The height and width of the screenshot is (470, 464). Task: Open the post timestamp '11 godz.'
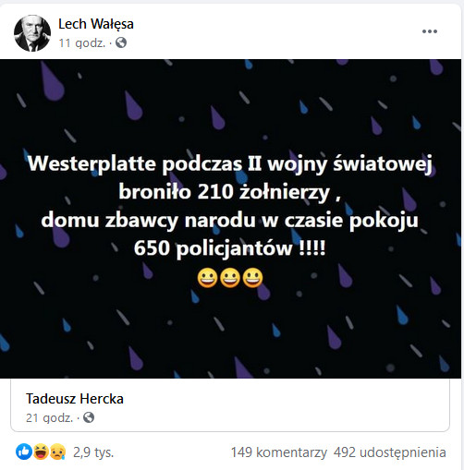tap(82, 42)
